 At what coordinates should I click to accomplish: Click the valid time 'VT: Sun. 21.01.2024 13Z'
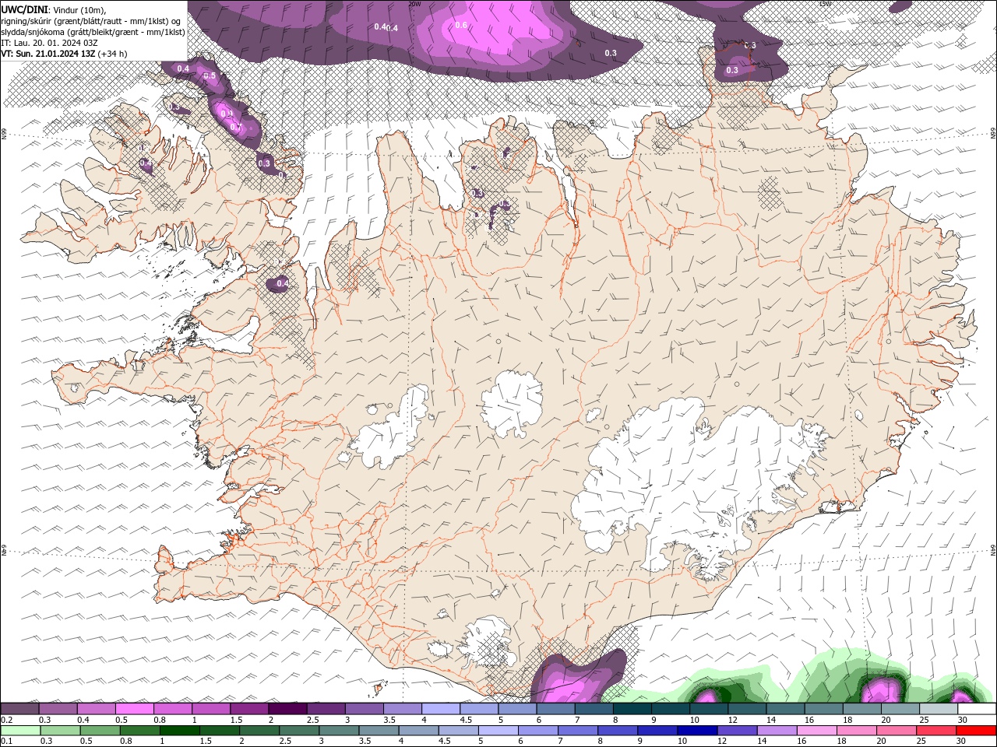tap(48, 54)
